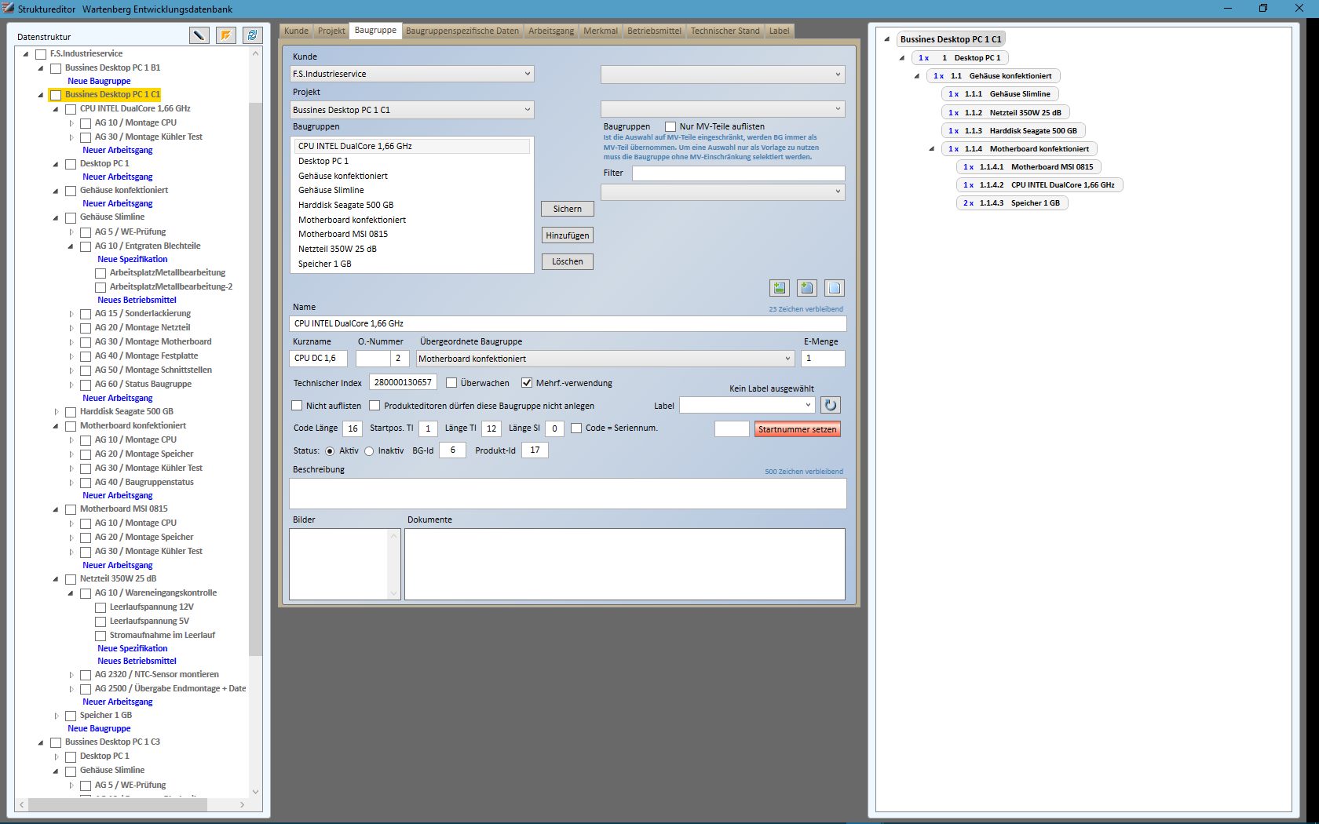The width and height of the screenshot is (1319, 824).
Task: Select the Aktiv status radio button
Action: click(330, 451)
